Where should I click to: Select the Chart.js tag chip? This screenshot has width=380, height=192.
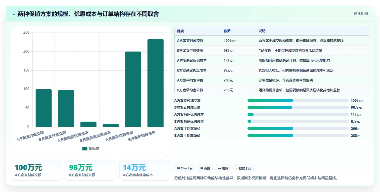click(x=185, y=168)
